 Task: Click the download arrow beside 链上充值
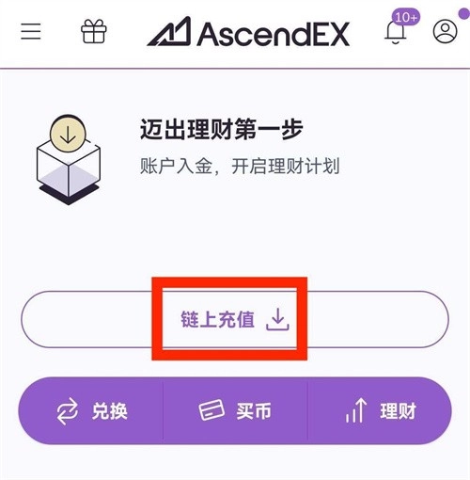(277, 319)
